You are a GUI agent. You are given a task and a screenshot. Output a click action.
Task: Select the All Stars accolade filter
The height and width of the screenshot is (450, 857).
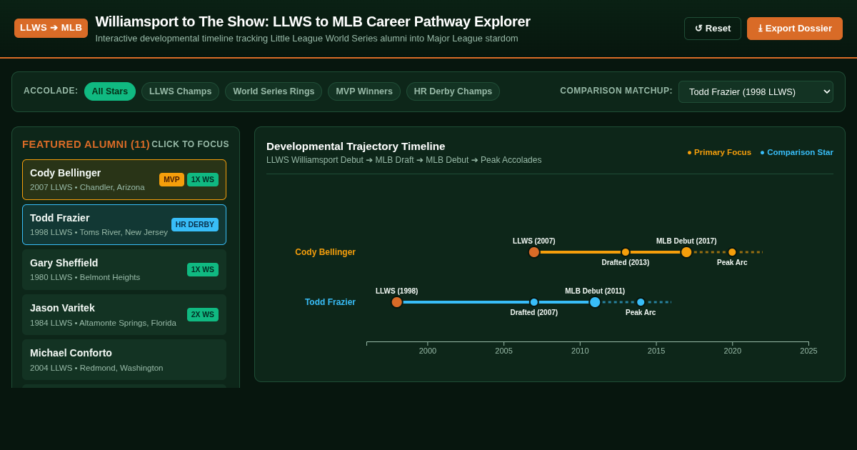click(x=110, y=91)
